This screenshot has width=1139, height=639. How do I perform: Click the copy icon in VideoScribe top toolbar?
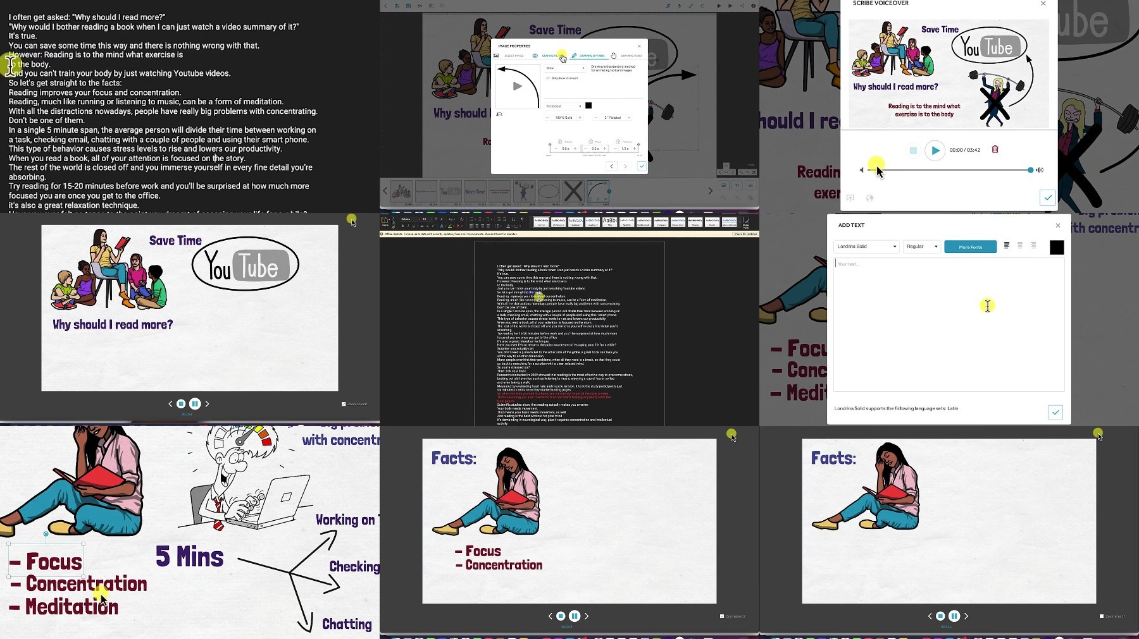(431, 6)
